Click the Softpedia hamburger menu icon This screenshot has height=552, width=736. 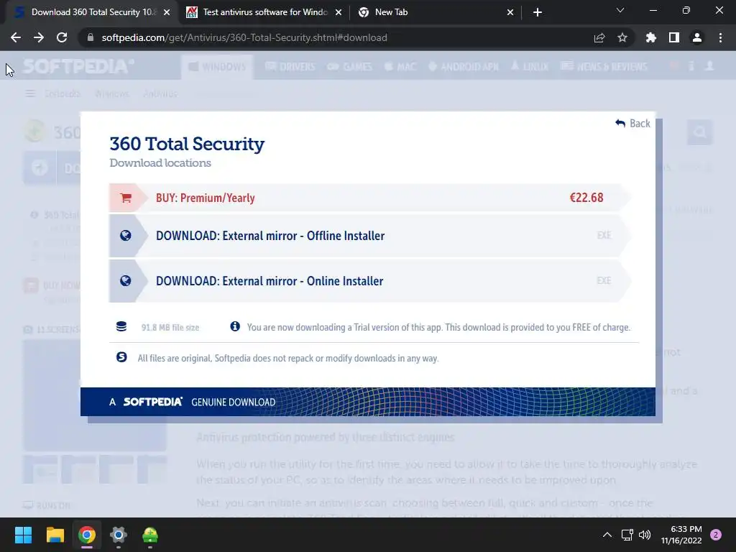tap(30, 94)
